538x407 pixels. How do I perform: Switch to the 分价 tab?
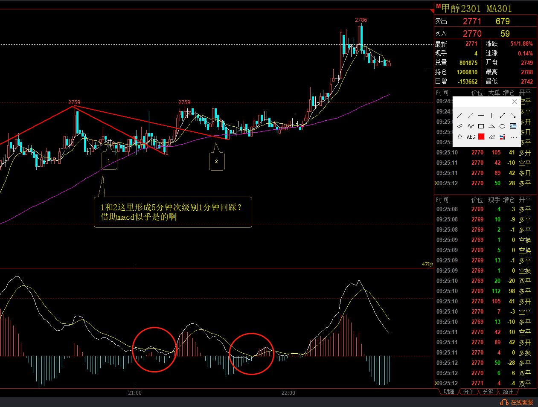coord(468,392)
